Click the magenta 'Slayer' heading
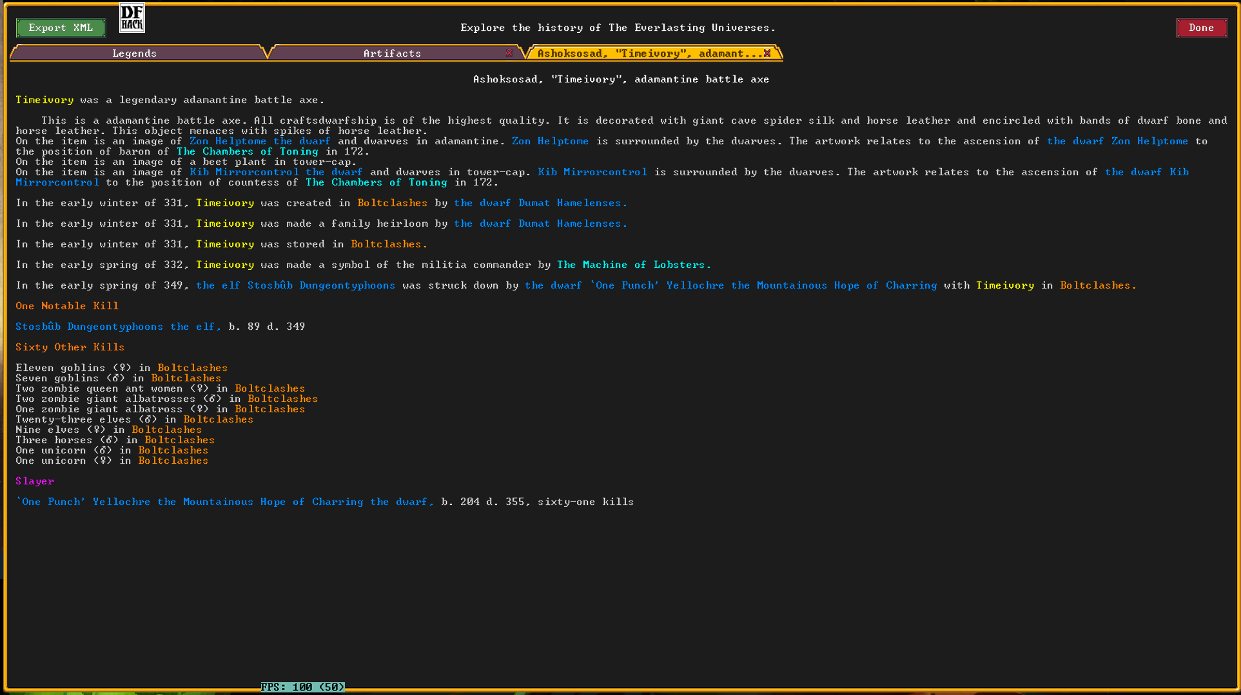The height and width of the screenshot is (695, 1241). pos(35,481)
